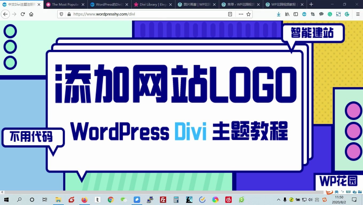This screenshot has height=205, width=363.
Task: Open a new browser tab
Action: (x=311, y=4)
